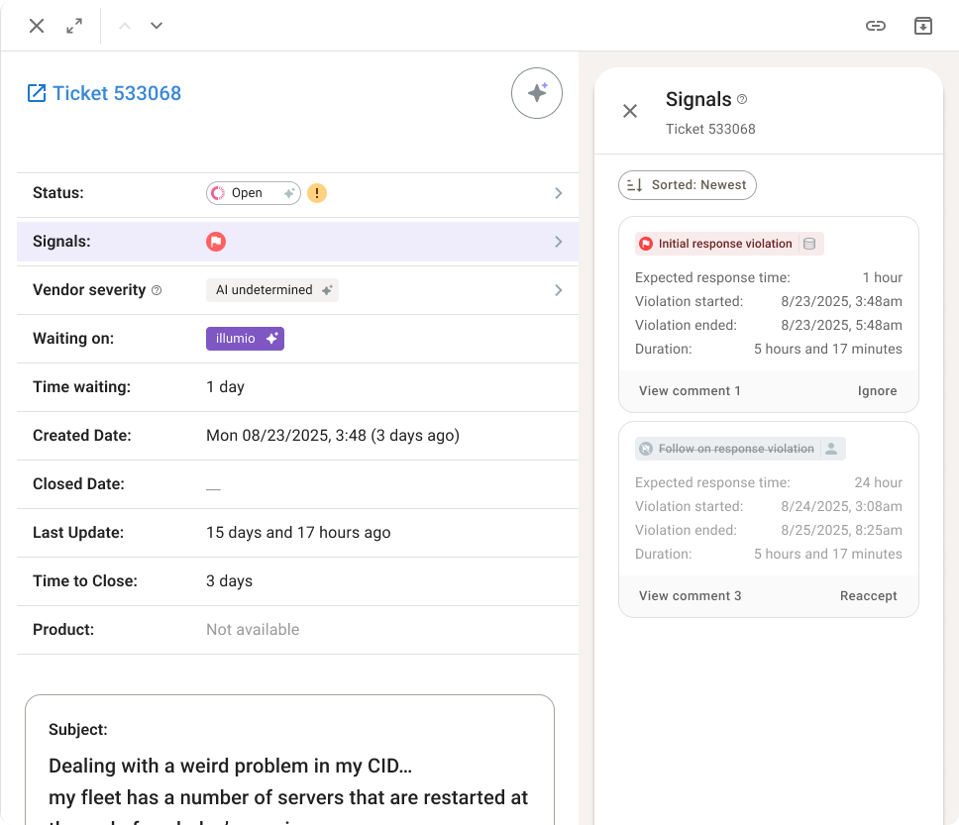Click the purple illumio tag
This screenshot has width=959, height=825.
(x=245, y=339)
